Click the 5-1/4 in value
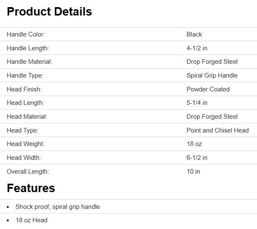Screen dimensions: 257x229 197,103
